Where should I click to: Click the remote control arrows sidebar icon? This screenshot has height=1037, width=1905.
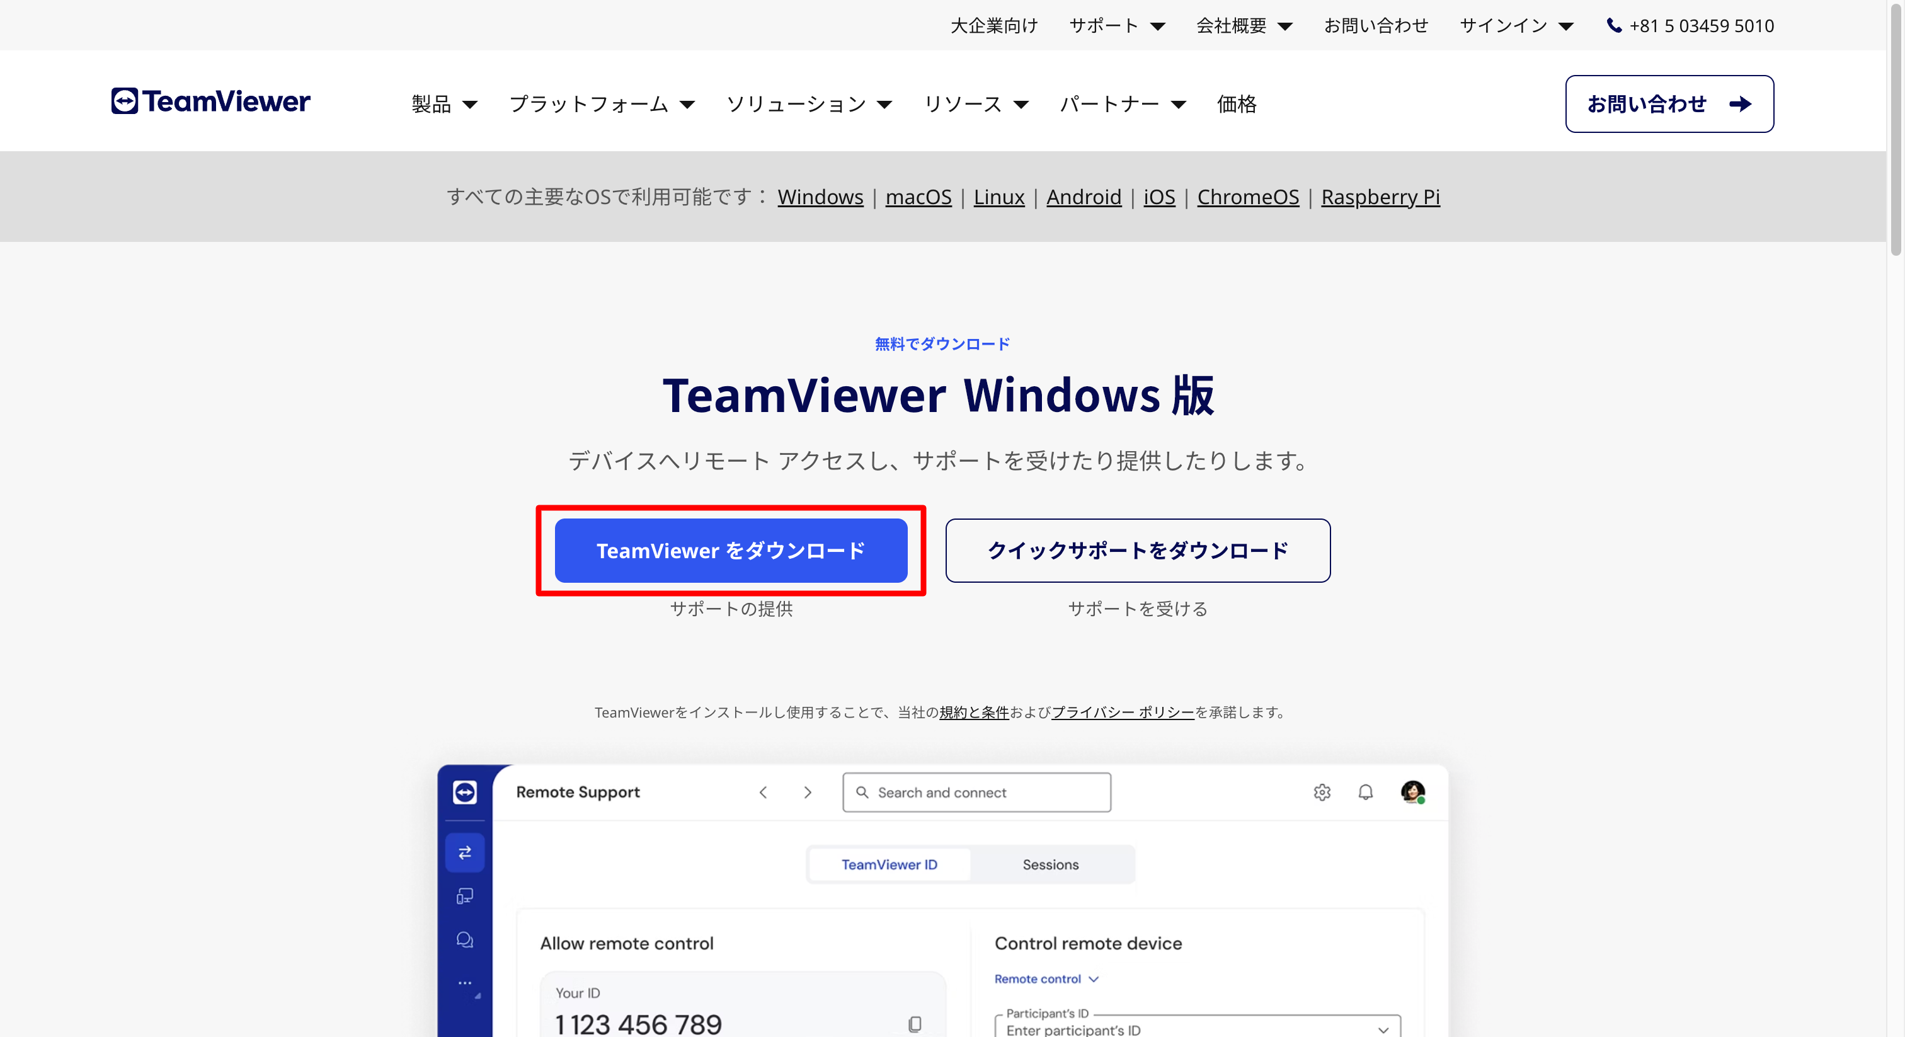[x=464, y=853]
